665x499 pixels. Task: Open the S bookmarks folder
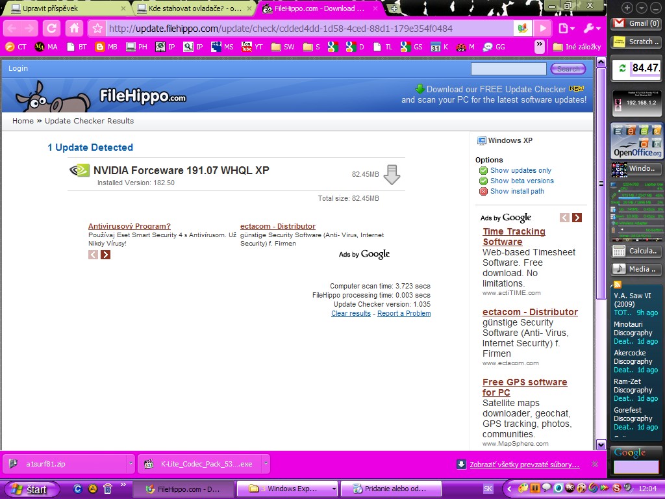point(311,47)
